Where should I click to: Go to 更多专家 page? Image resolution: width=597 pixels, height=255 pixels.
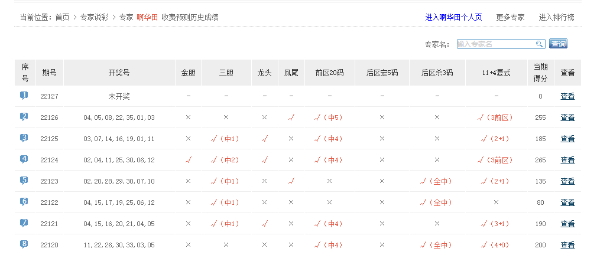(510, 17)
